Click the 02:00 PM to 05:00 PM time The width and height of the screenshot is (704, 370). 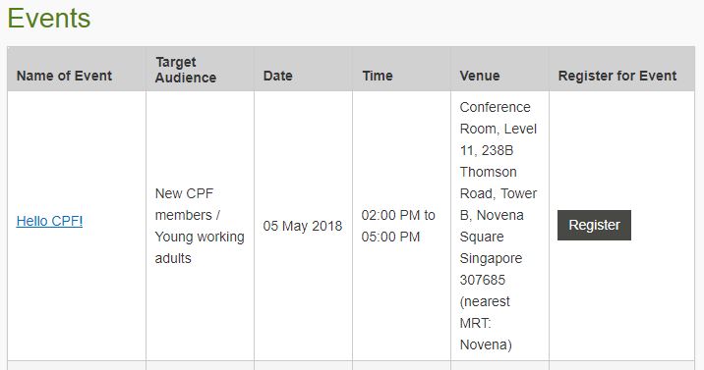398,226
